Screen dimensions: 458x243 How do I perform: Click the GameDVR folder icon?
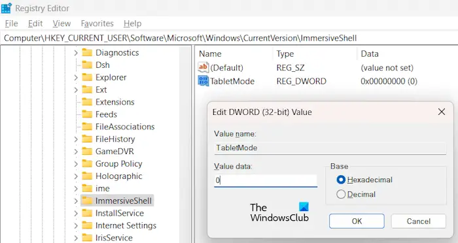tap(87, 152)
